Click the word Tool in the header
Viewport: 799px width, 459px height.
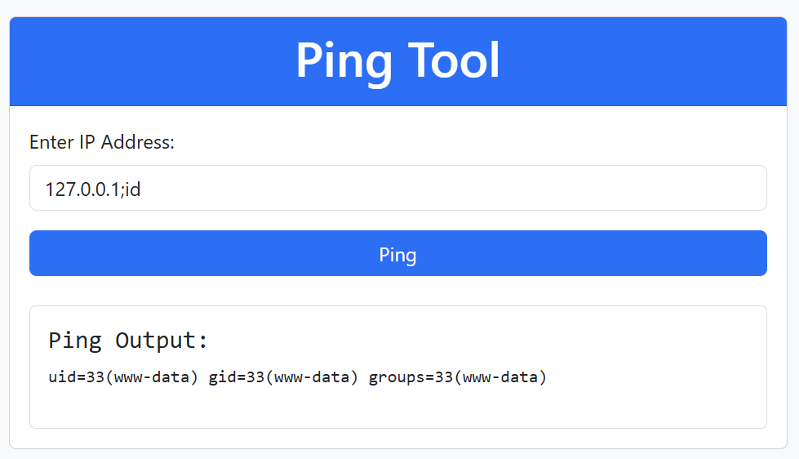click(454, 60)
